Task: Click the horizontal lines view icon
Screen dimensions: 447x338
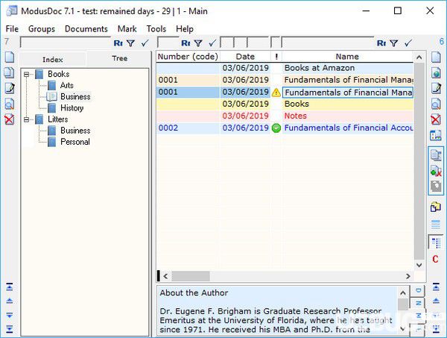Action: tap(436, 225)
